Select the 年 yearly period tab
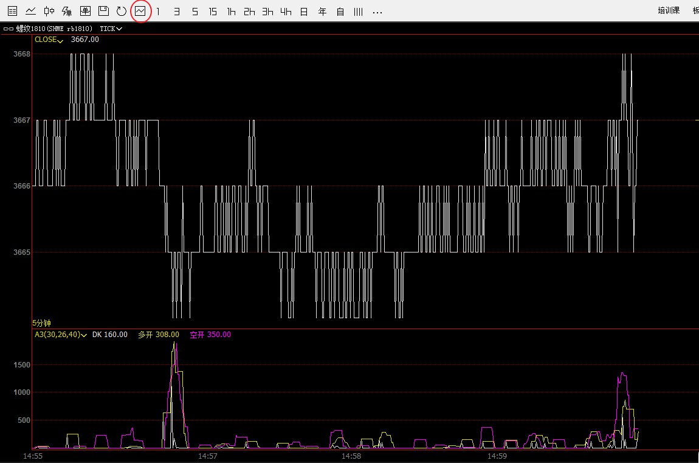This screenshot has height=463, width=699. [x=322, y=12]
